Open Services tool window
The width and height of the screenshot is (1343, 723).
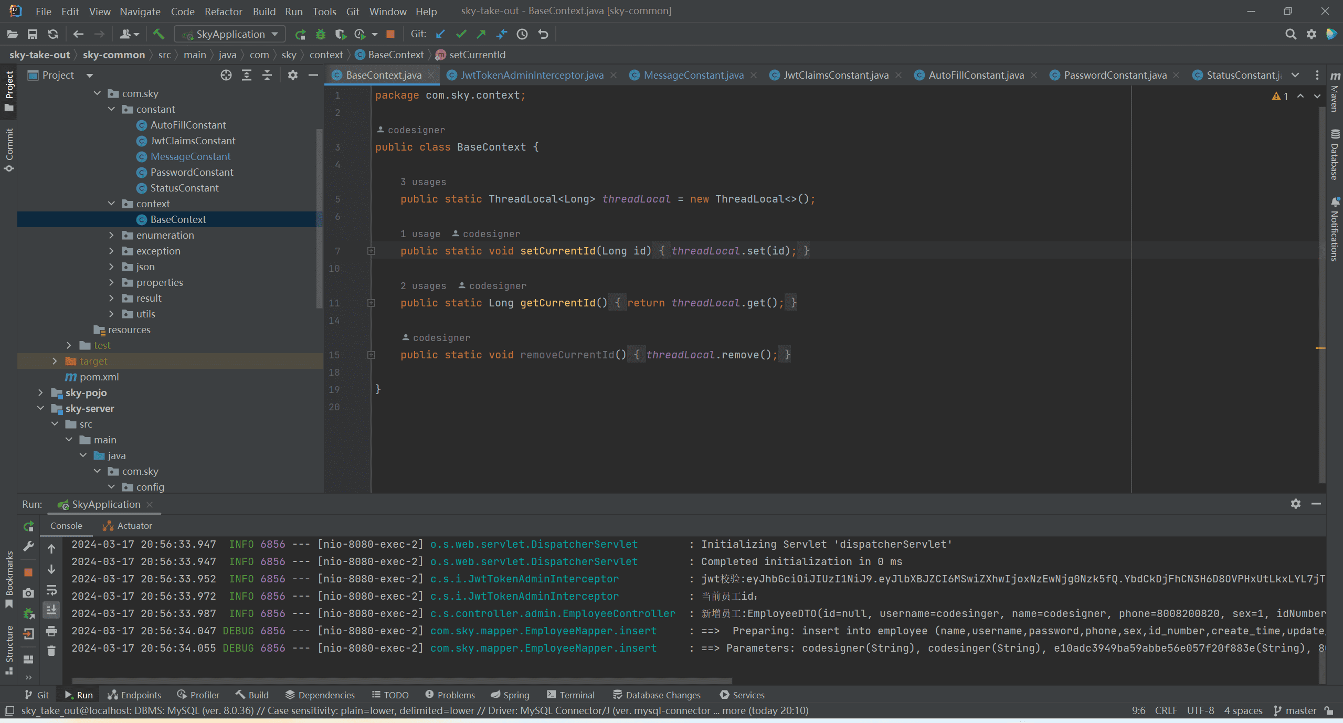[742, 695]
